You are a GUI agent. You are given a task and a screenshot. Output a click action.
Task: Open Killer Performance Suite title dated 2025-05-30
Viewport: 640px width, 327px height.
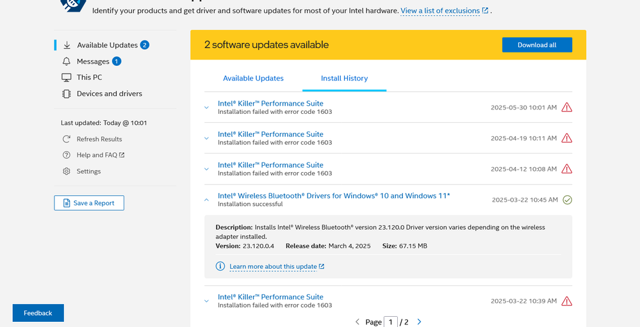(x=270, y=104)
